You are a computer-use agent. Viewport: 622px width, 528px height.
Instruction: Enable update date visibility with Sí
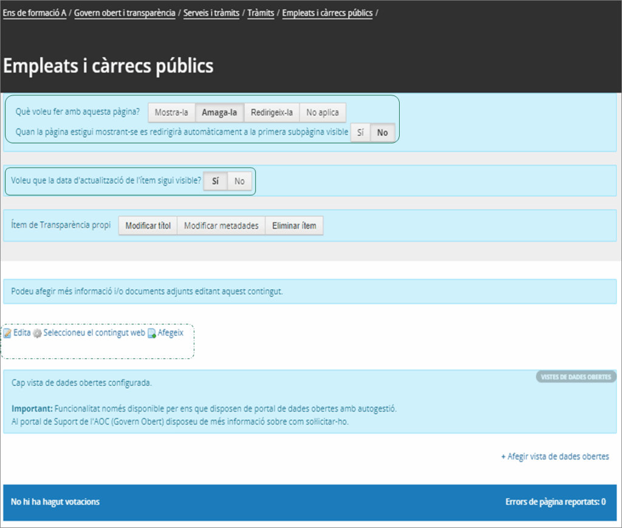(215, 181)
